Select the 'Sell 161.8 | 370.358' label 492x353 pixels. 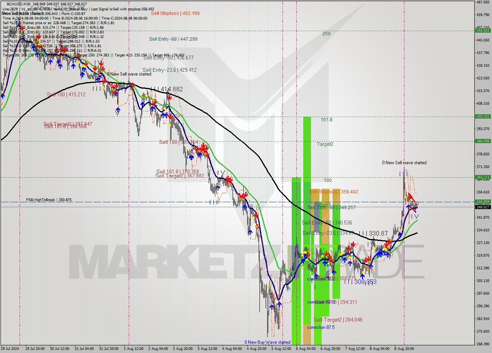pyautogui.click(x=178, y=172)
